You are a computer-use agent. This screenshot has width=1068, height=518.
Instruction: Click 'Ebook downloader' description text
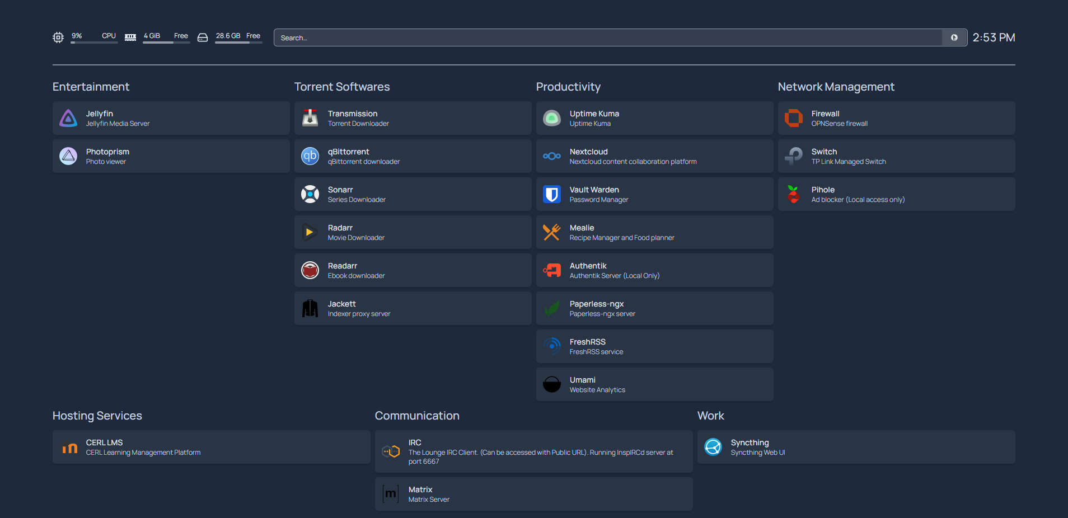[356, 276]
